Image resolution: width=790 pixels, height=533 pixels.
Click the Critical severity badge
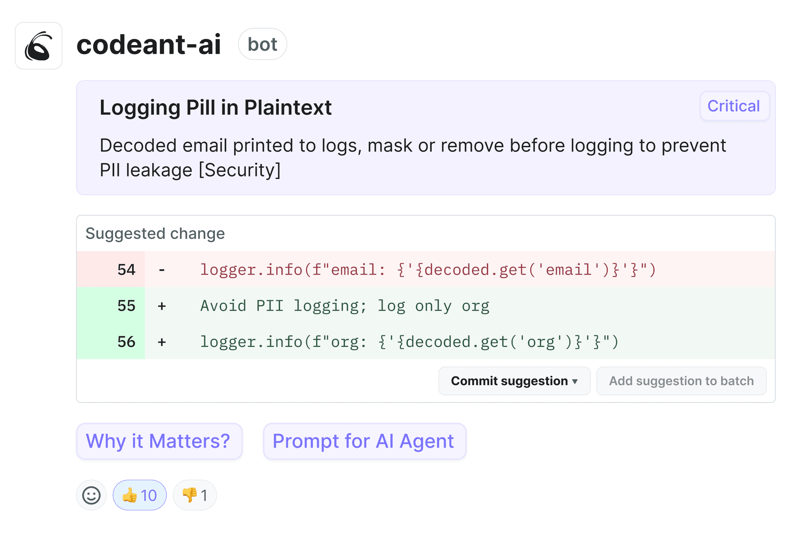coord(734,106)
